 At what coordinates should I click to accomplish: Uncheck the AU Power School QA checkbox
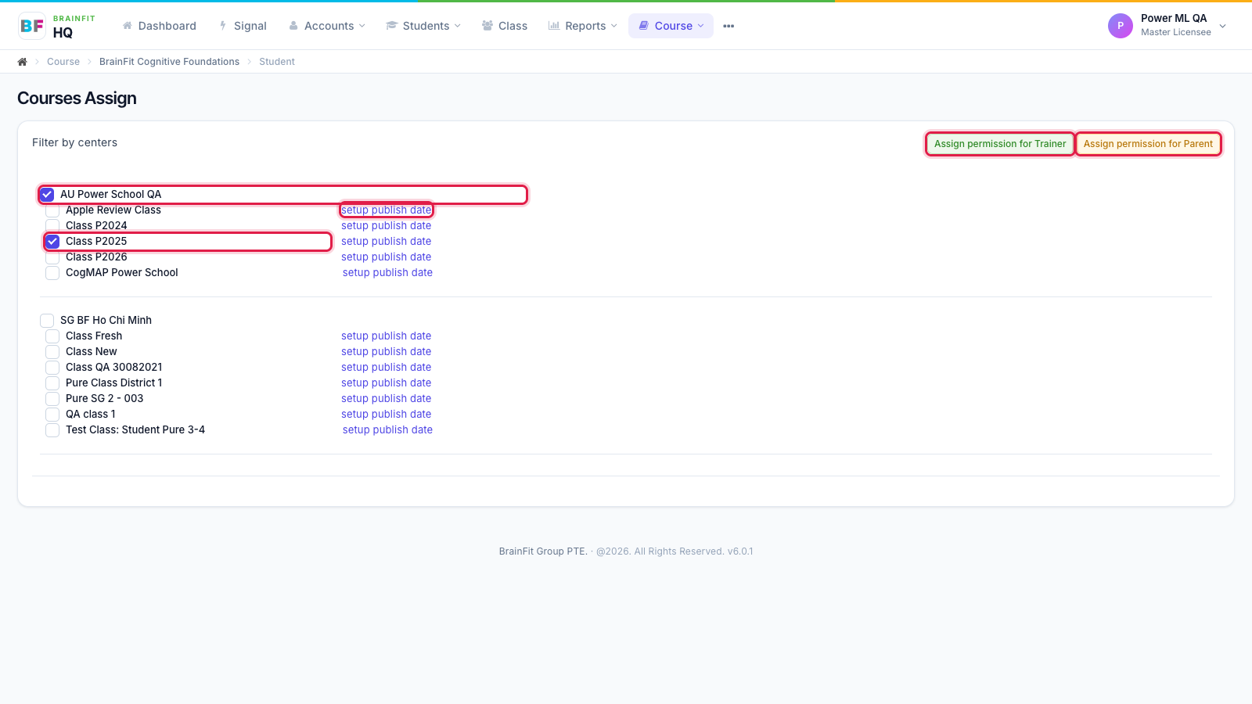coord(47,195)
